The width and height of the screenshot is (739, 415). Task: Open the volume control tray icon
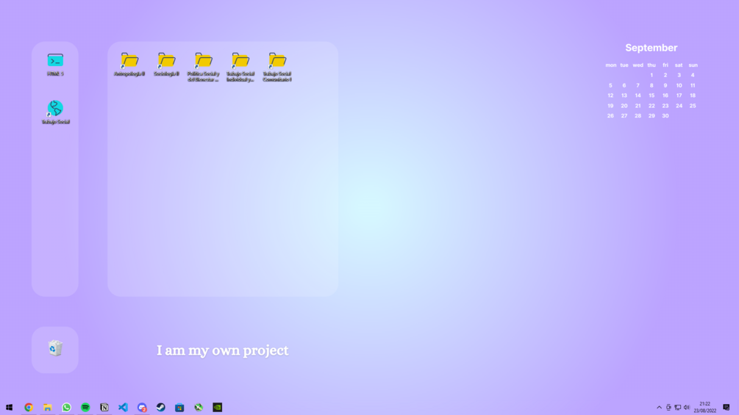pyautogui.click(x=687, y=408)
